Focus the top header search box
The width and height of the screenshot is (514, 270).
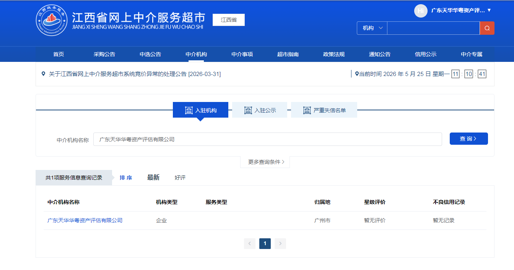tap(433, 28)
